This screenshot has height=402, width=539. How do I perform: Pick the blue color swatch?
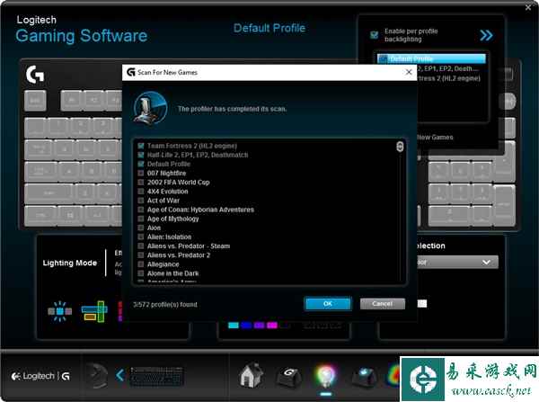[x=246, y=326]
